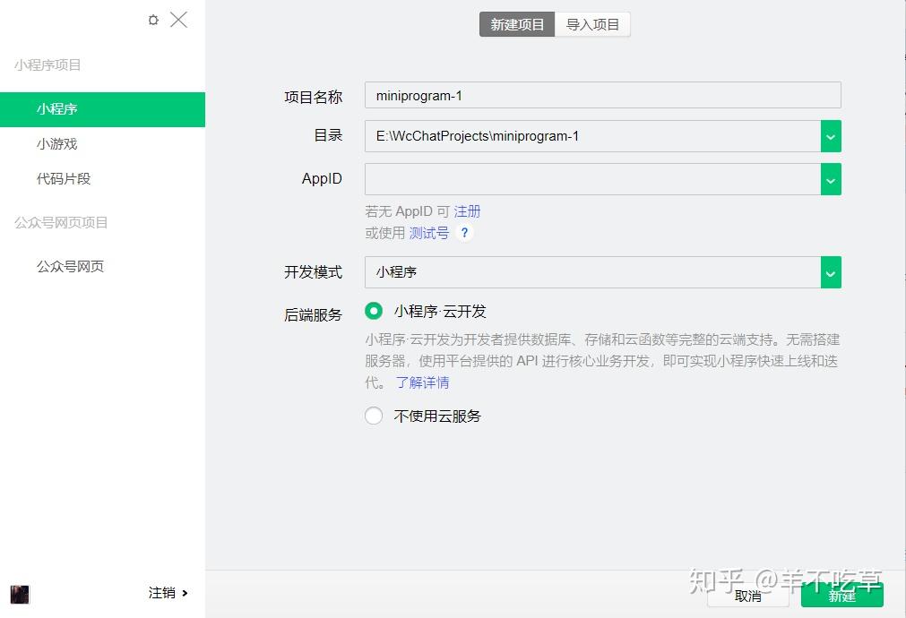
Task: Click the user avatar thumbnail
Action: click(x=20, y=594)
